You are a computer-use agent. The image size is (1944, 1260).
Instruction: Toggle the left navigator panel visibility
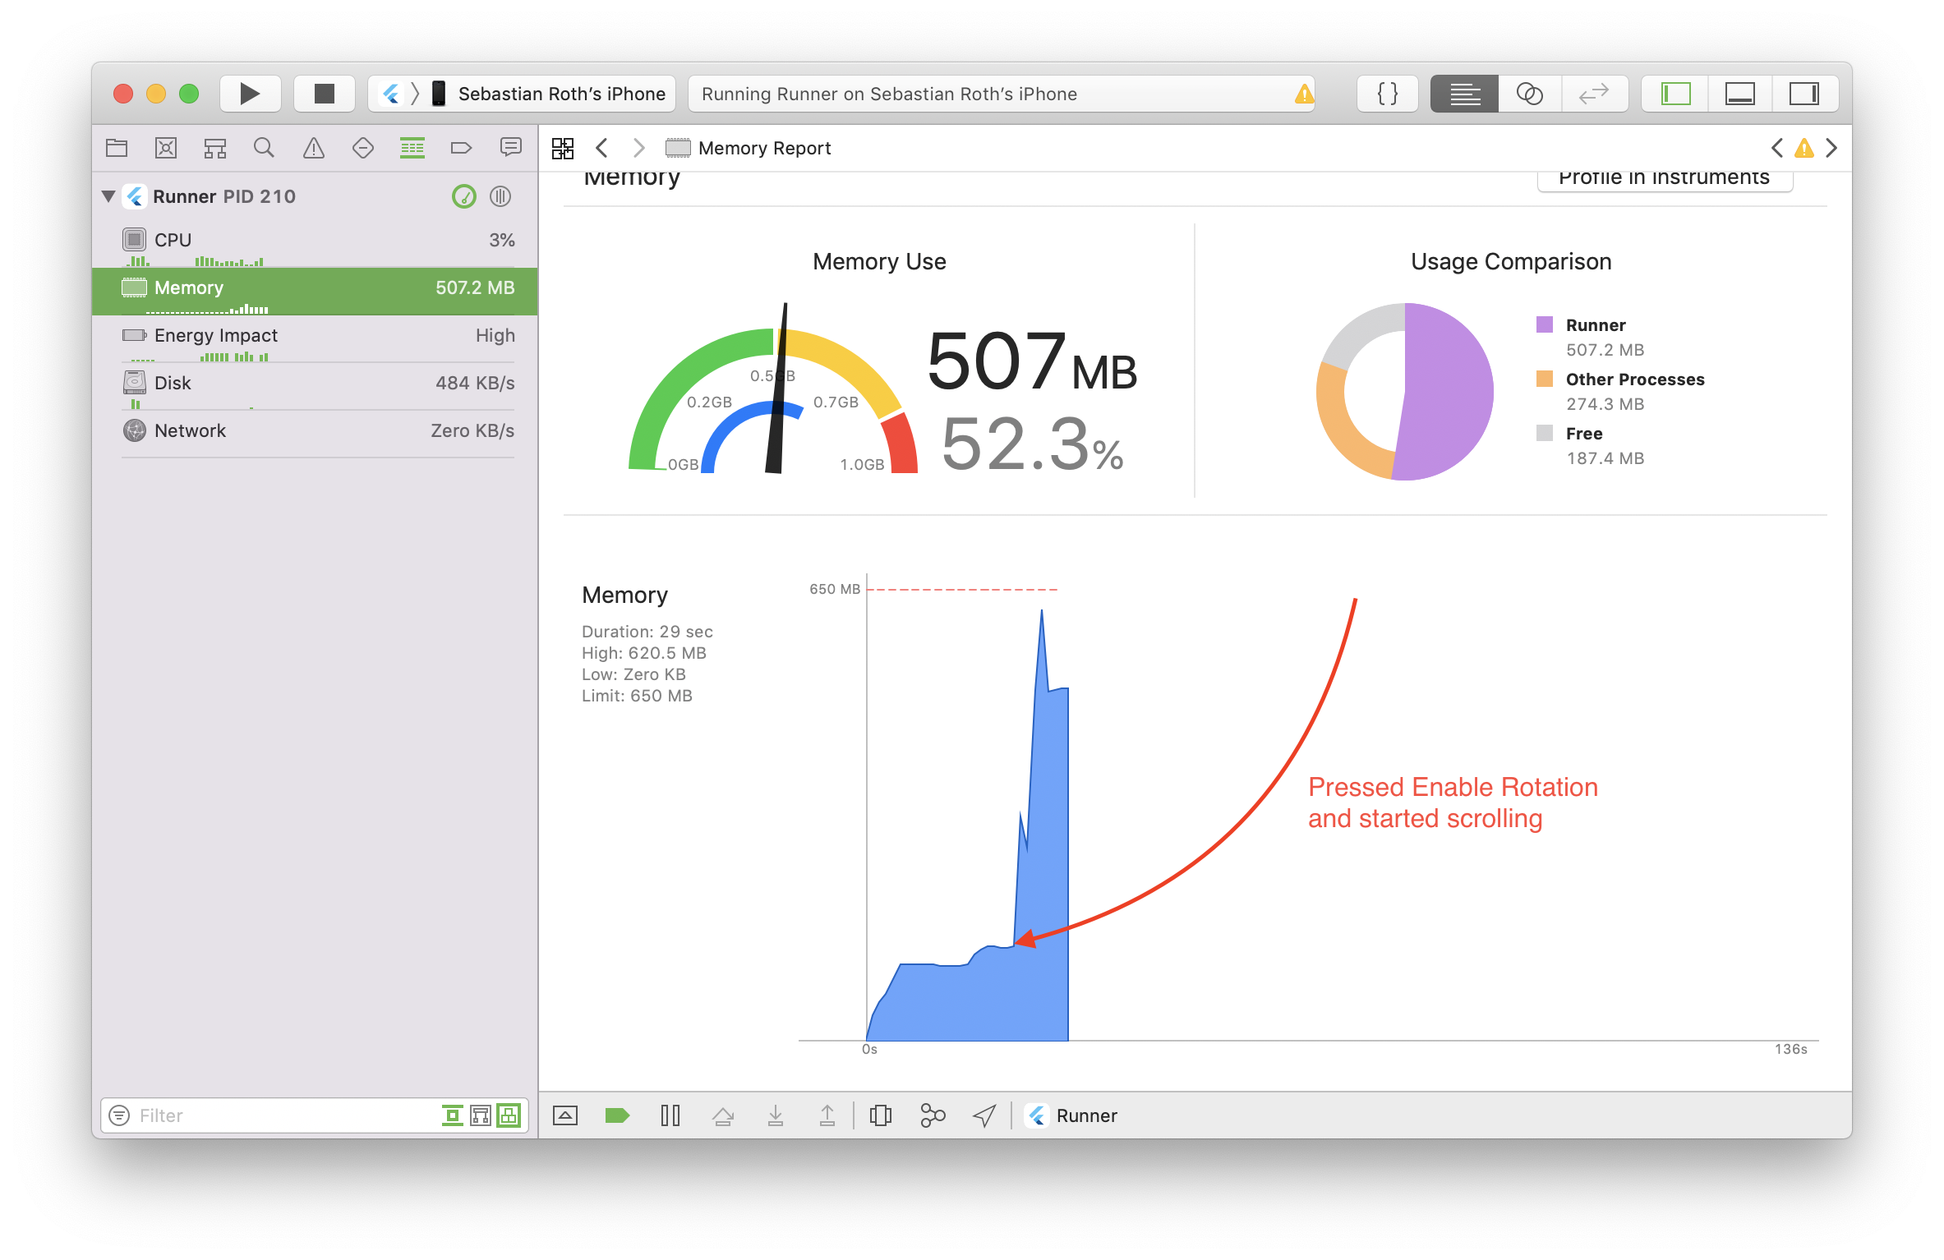[x=1675, y=94]
